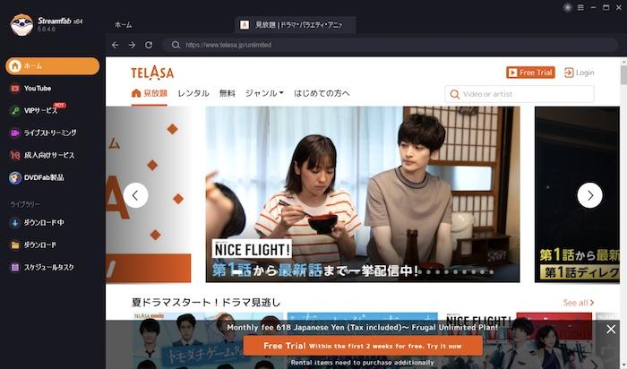Open the hamburger menu in title bar

tap(580, 7)
